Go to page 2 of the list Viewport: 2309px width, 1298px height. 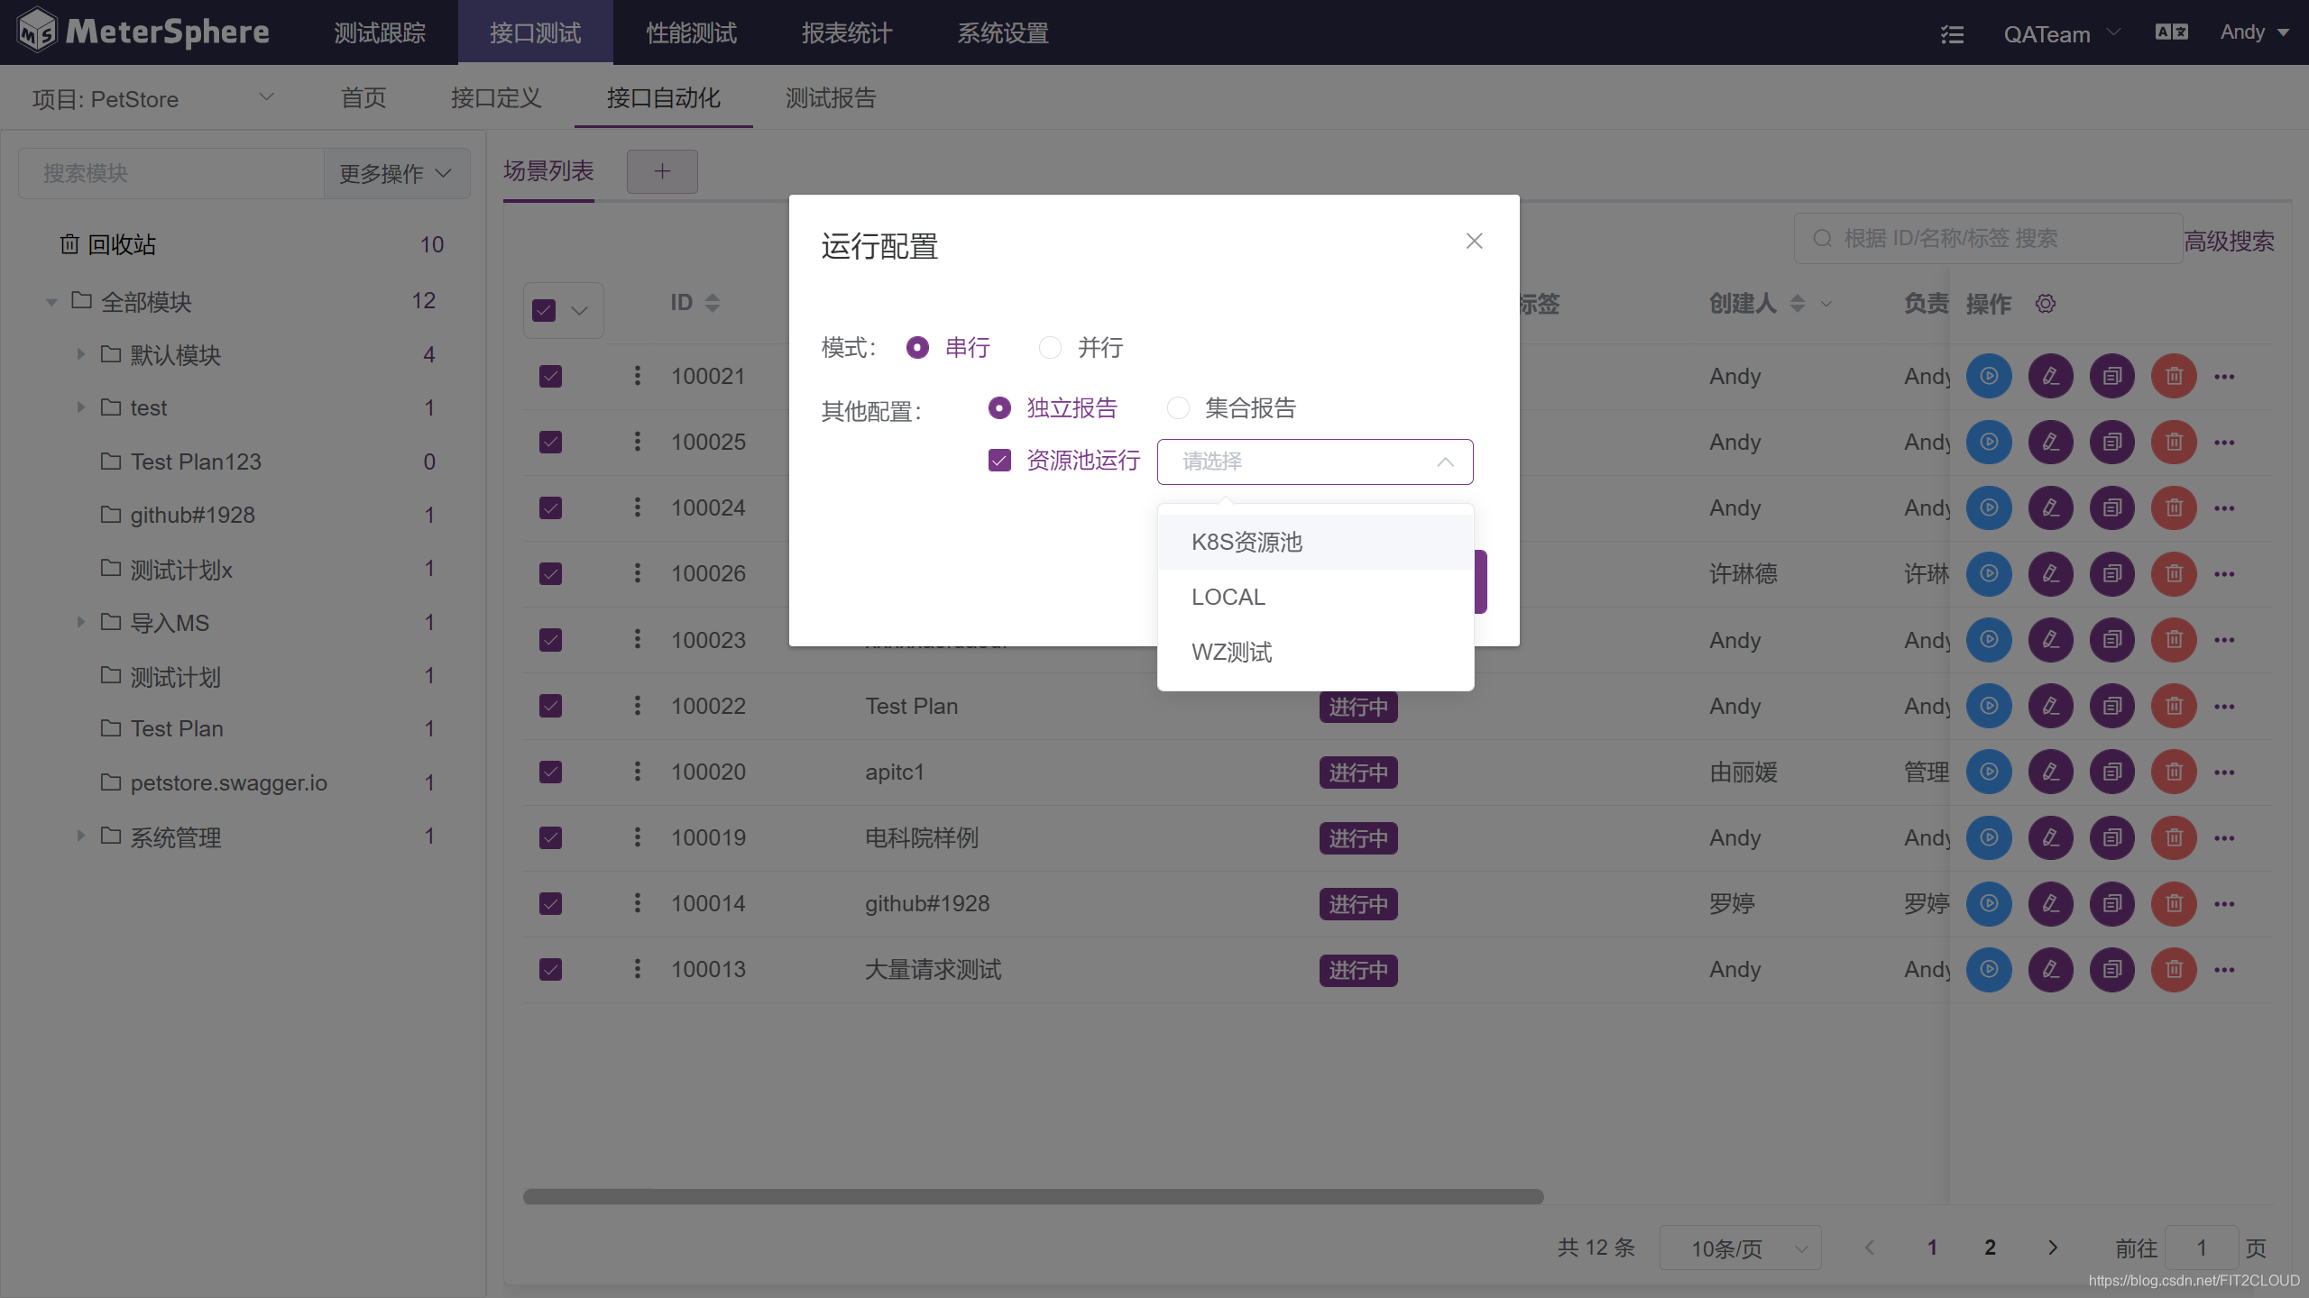[x=1990, y=1248]
